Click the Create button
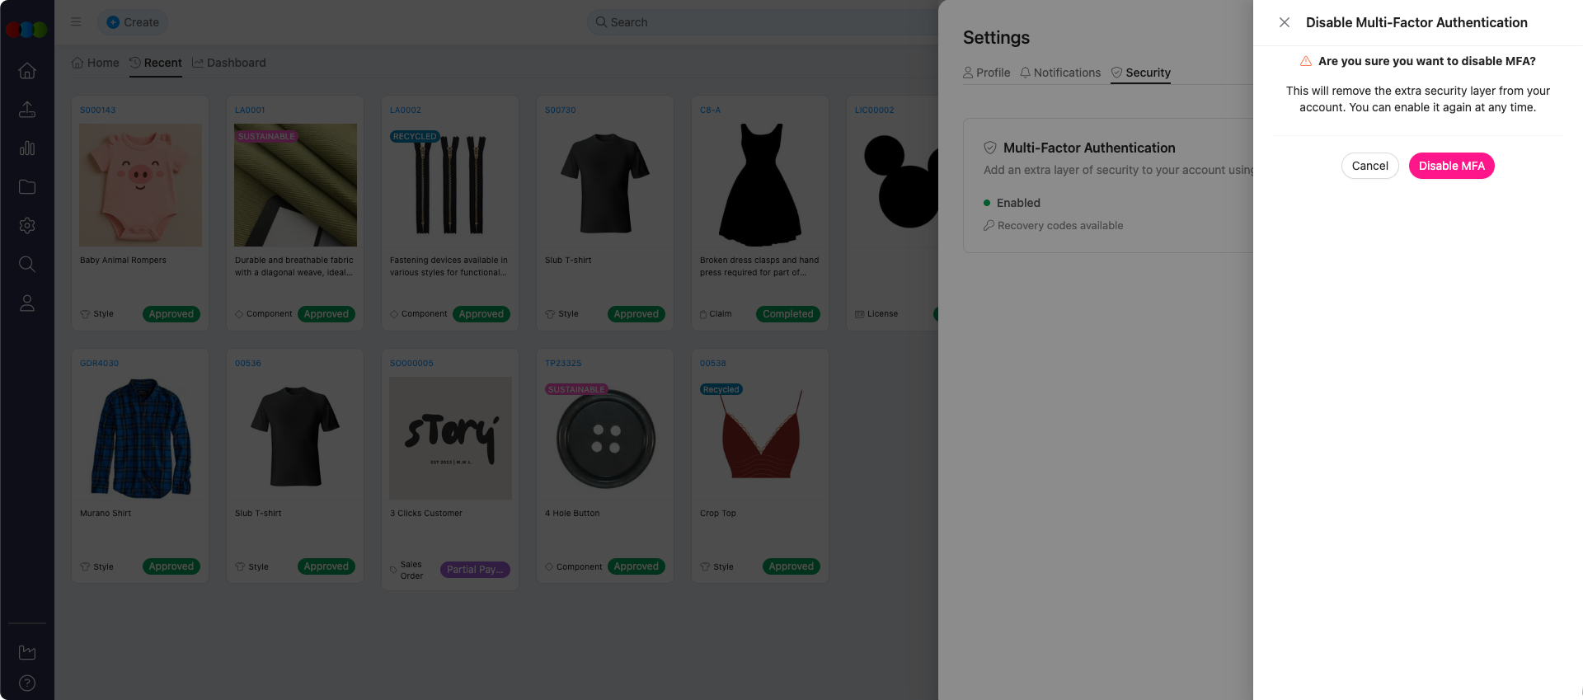The image size is (1583, 700). pos(133,22)
